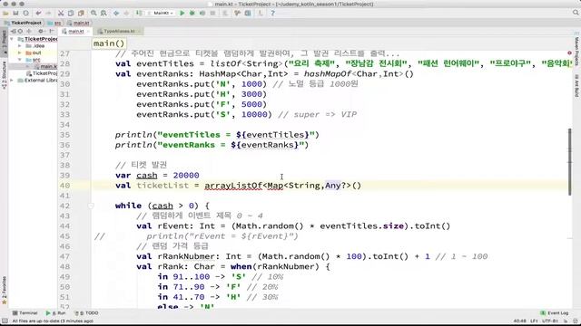The height and width of the screenshot is (326, 581).
Task: Close the TypeAliases.kt editor tab
Action: pos(139,32)
